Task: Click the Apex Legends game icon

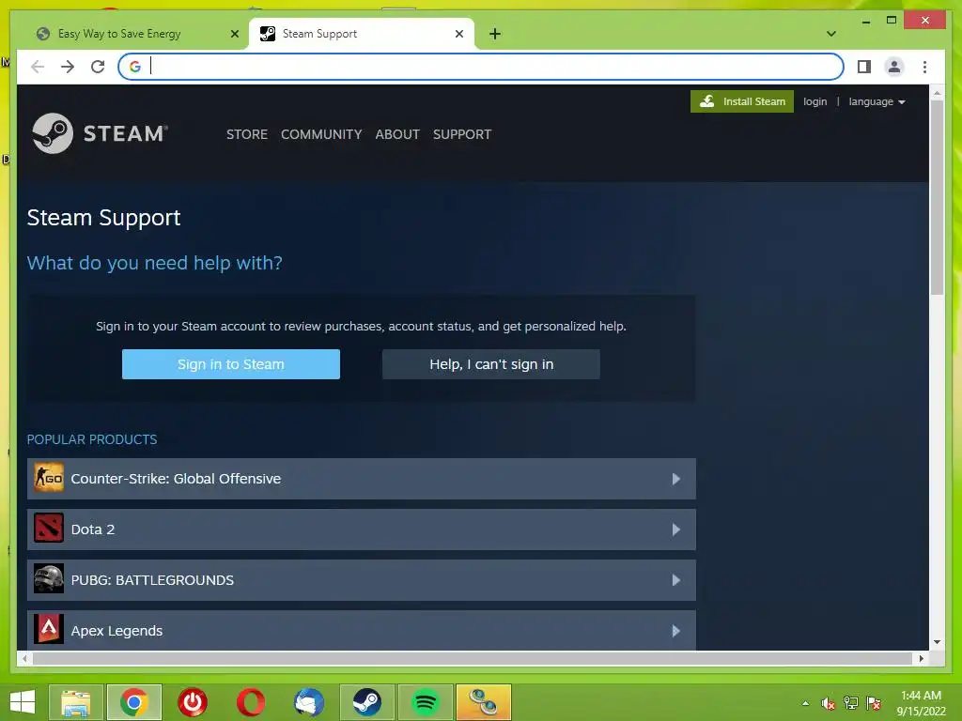Action: coord(49,630)
